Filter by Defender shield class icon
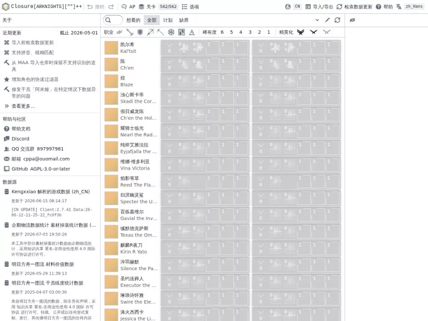This screenshot has width=428, height=321. click(x=140, y=32)
